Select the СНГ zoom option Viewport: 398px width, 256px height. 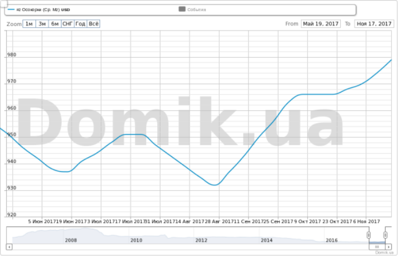(67, 24)
